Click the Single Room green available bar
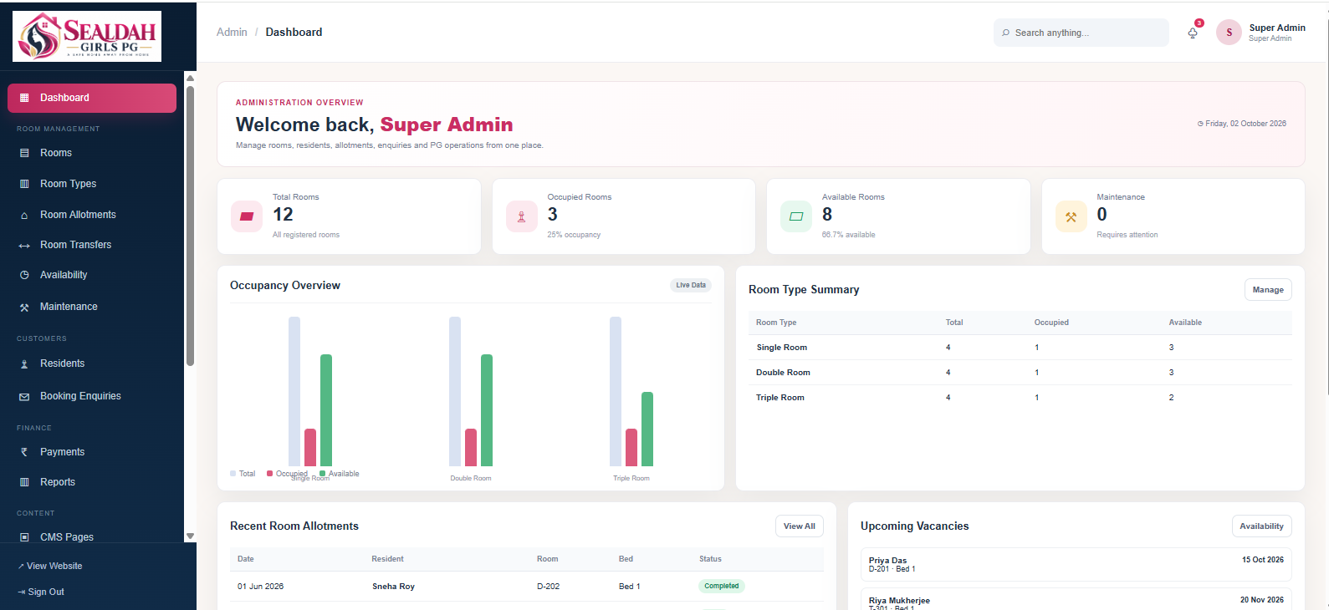 [x=326, y=409]
